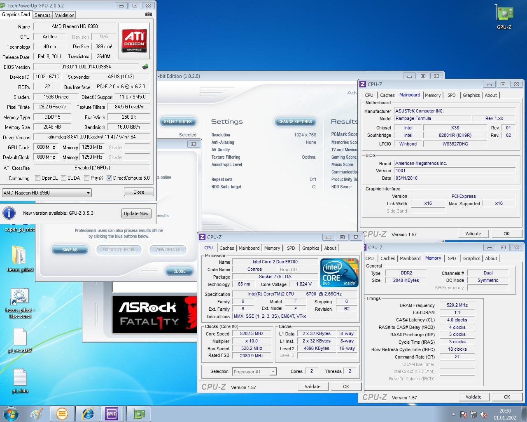Viewport: 527px width, 422px height.
Task: Click the ATI CrossFire Enabled (2 GPUs) field
Action: (x=92, y=168)
